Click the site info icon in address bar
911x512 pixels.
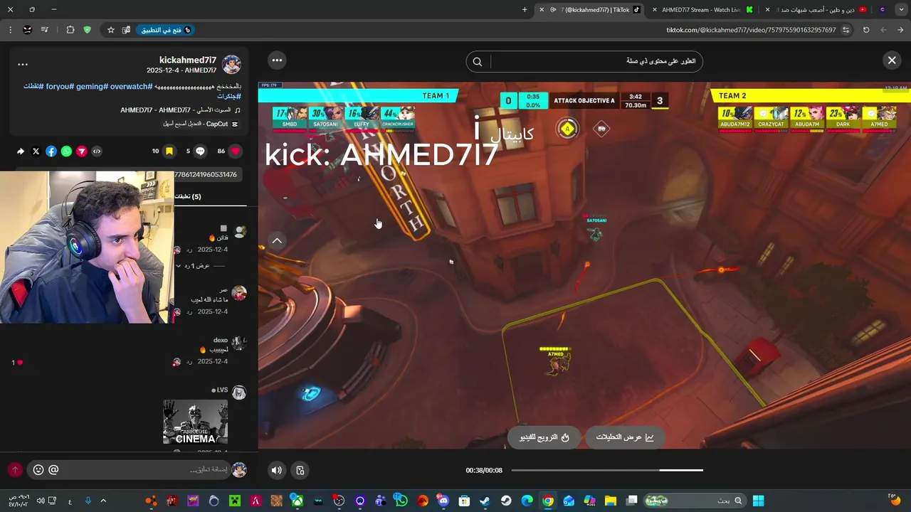point(846,30)
